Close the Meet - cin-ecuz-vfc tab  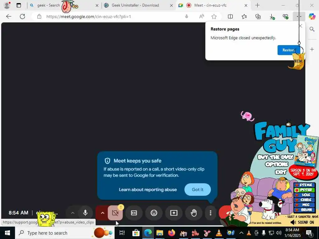tap(246, 6)
